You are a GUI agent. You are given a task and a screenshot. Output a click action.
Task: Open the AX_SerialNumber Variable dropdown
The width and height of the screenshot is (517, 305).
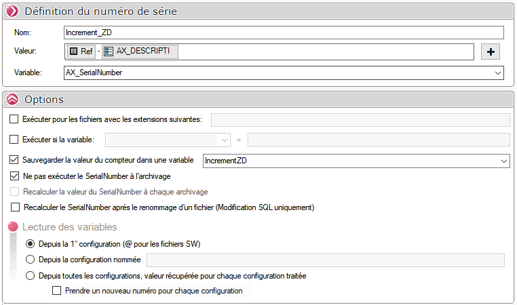pos(498,73)
